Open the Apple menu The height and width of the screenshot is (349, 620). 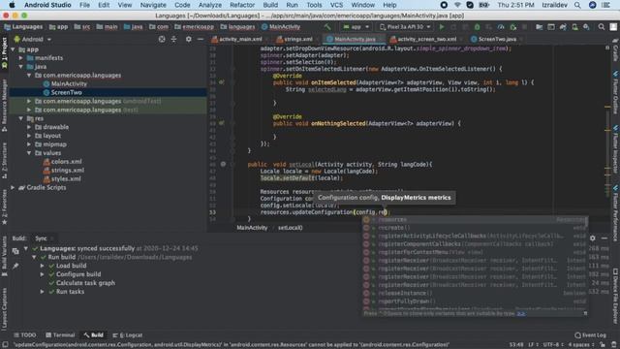(x=12, y=5)
